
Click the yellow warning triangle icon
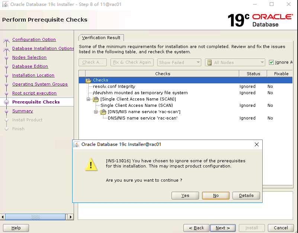[x=91, y=165]
